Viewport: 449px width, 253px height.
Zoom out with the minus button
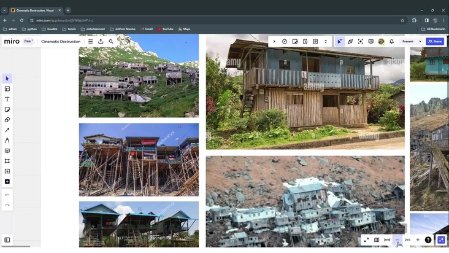pos(397,240)
